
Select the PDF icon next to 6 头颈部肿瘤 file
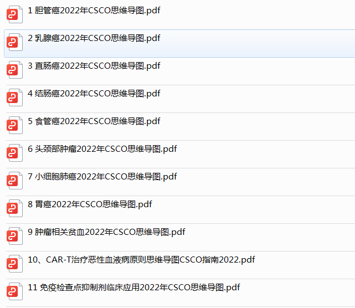pyautogui.click(x=15, y=153)
